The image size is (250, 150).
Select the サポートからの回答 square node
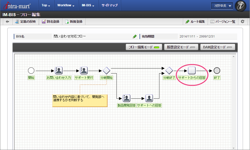coord(192,70)
